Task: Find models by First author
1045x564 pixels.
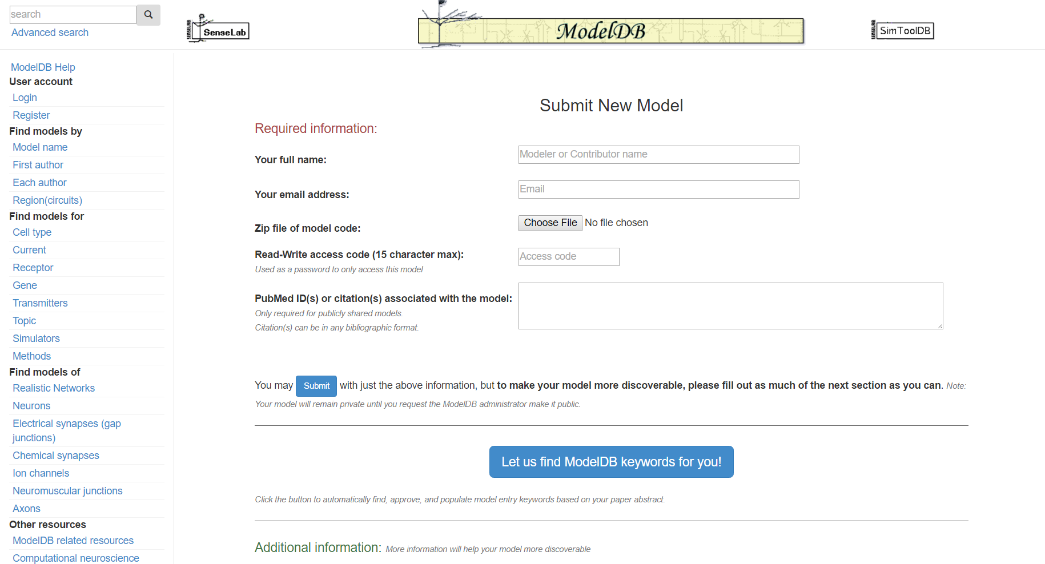Action: point(38,165)
